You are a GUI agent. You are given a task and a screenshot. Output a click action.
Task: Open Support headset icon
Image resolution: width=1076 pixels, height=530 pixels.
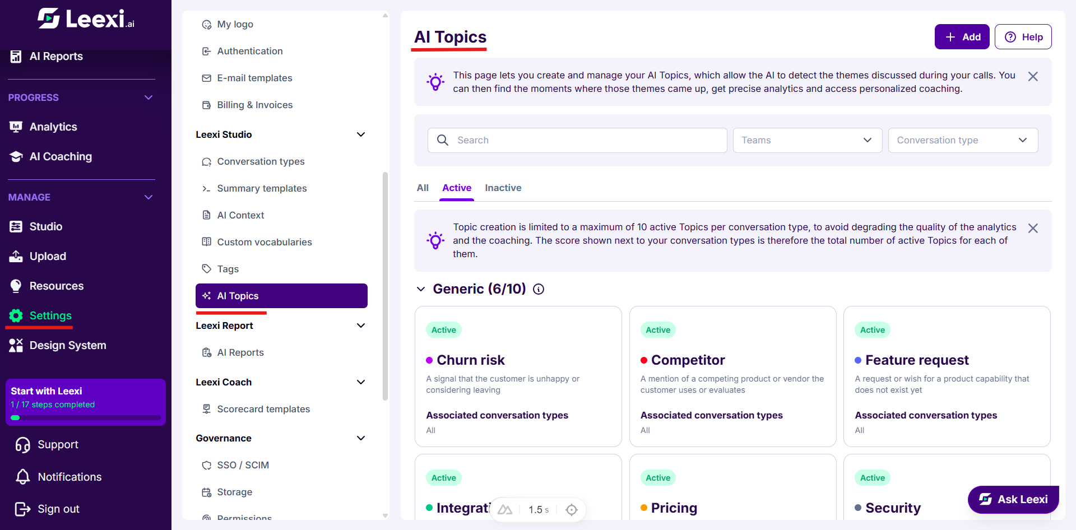[23, 444]
